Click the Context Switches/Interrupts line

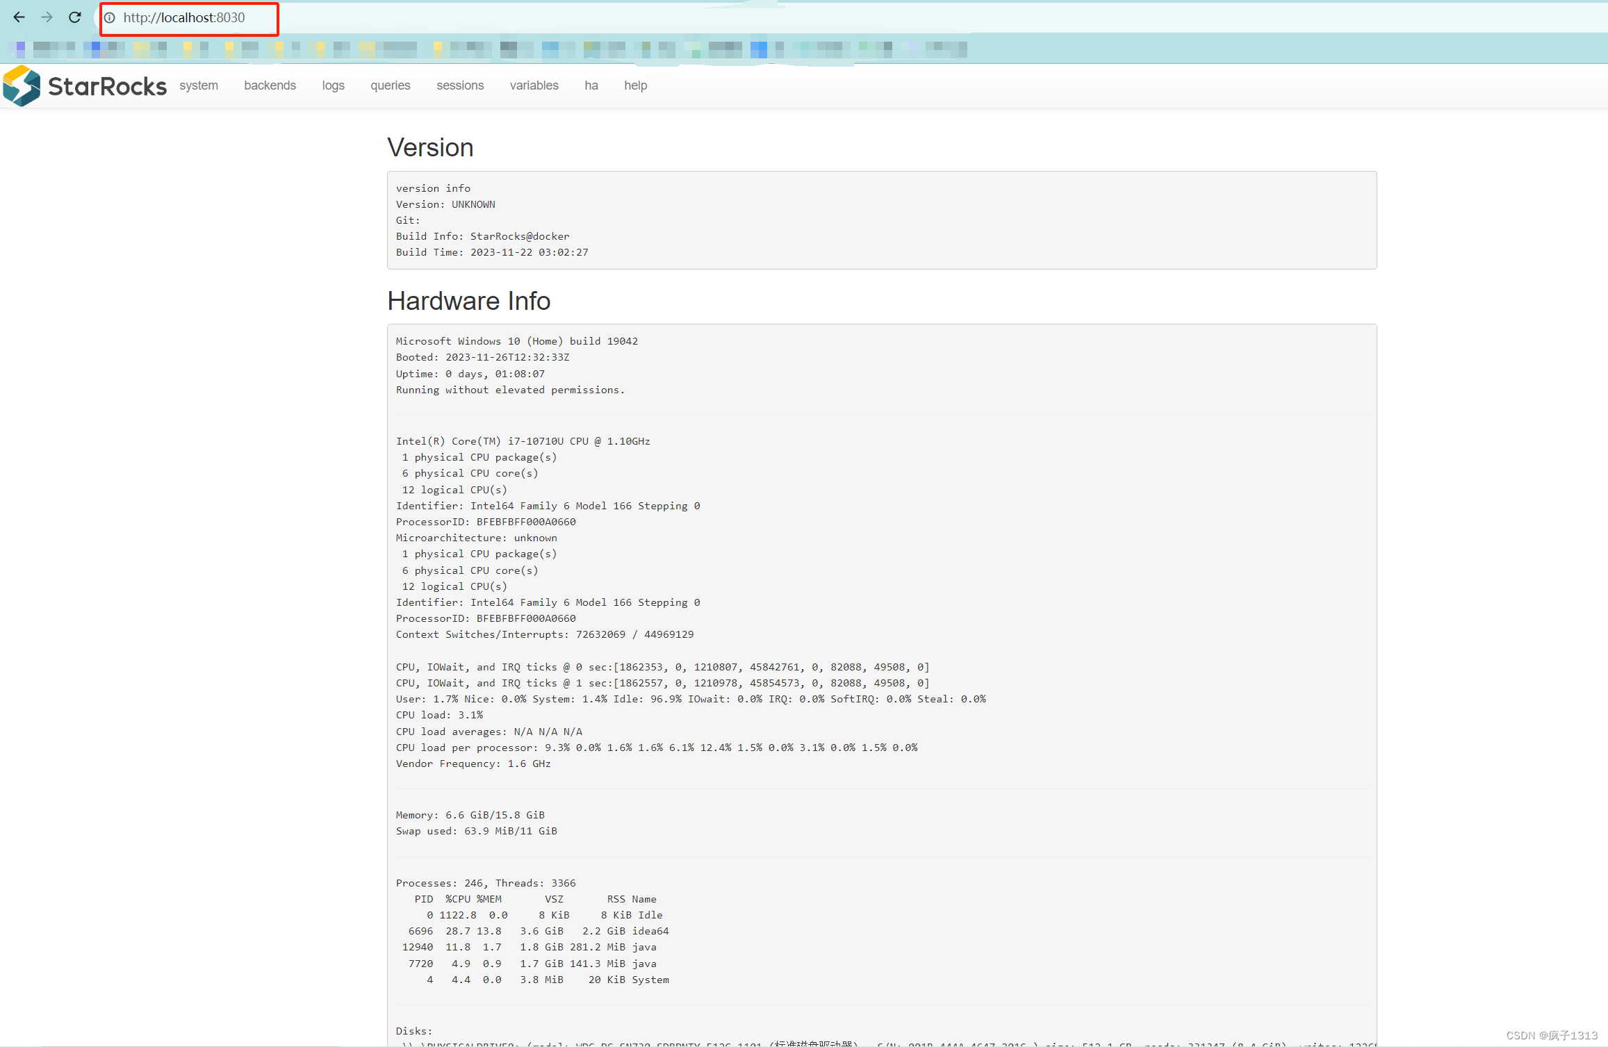(x=545, y=634)
